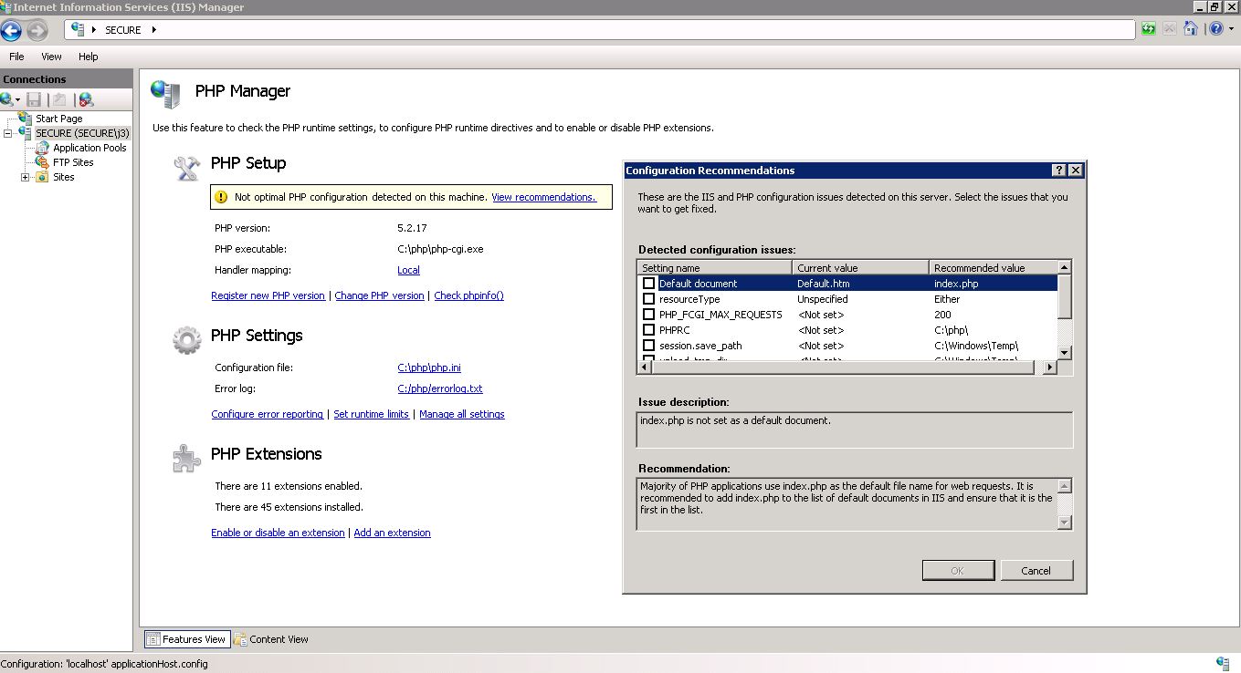This screenshot has width=1241, height=673.
Task: Click the Save connections floppy icon
Action: point(34,99)
